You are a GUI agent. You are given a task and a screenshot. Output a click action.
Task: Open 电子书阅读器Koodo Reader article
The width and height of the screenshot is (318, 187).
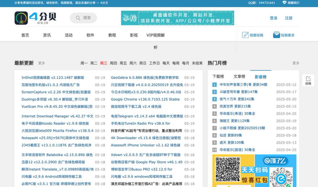point(55,123)
